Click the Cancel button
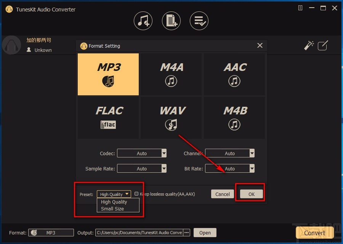 (x=223, y=194)
